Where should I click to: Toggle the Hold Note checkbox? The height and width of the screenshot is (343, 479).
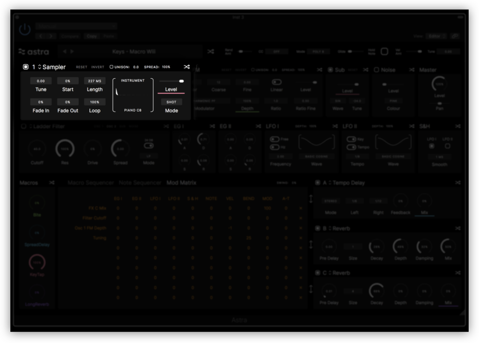(x=384, y=51)
